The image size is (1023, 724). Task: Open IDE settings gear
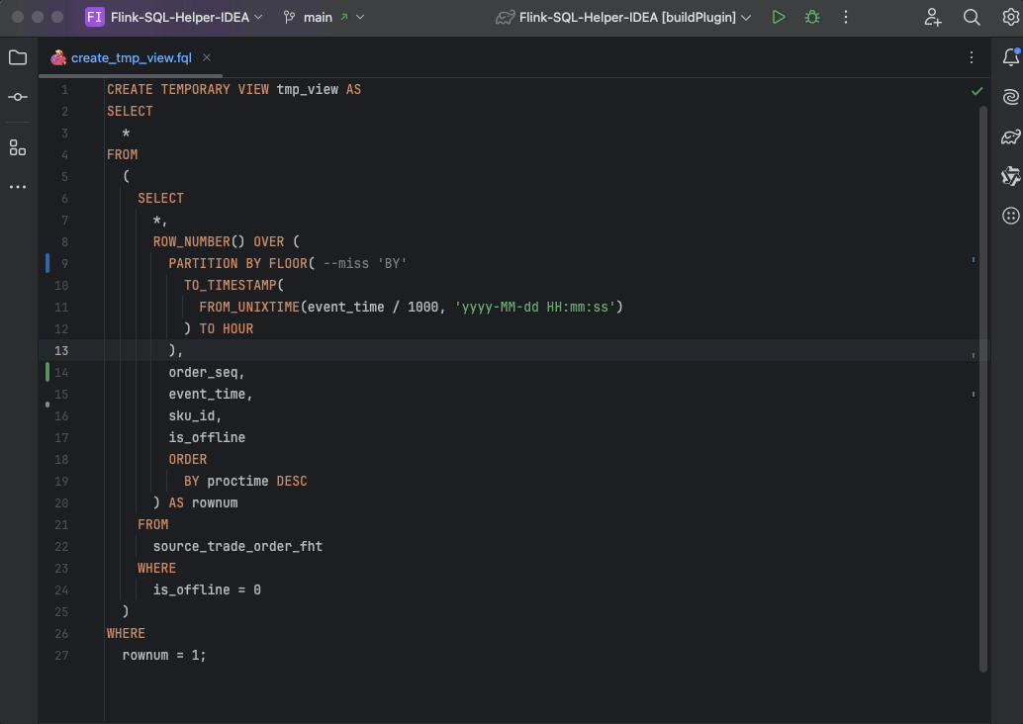point(1010,17)
